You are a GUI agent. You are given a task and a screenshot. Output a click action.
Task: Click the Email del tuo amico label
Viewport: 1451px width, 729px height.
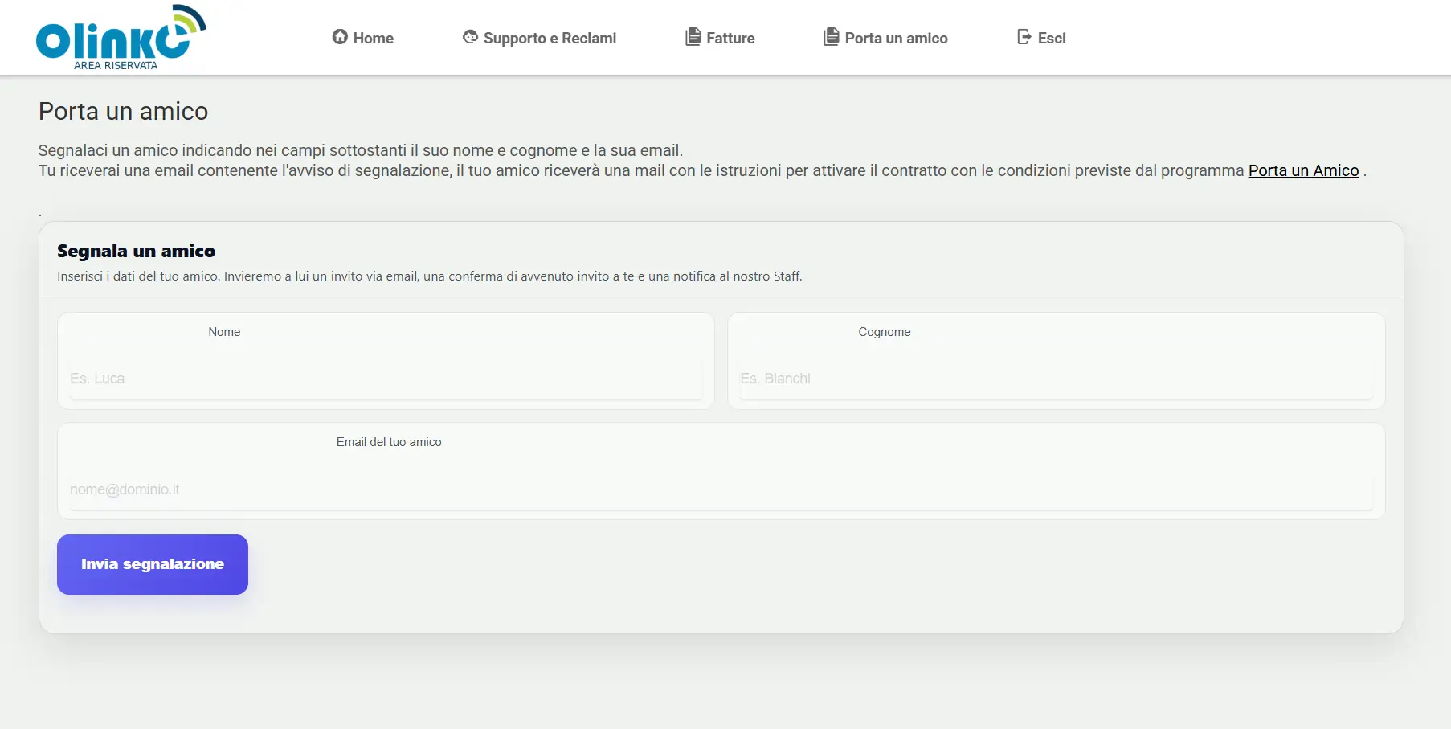coord(389,442)
